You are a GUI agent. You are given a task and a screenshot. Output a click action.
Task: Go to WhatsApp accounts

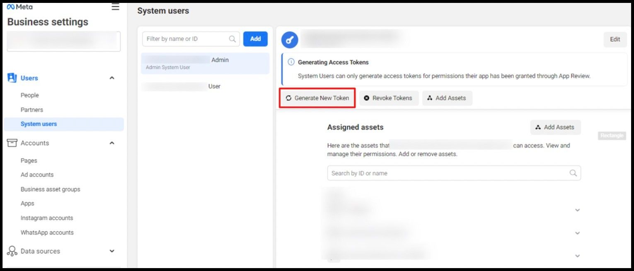pos(47,232)
